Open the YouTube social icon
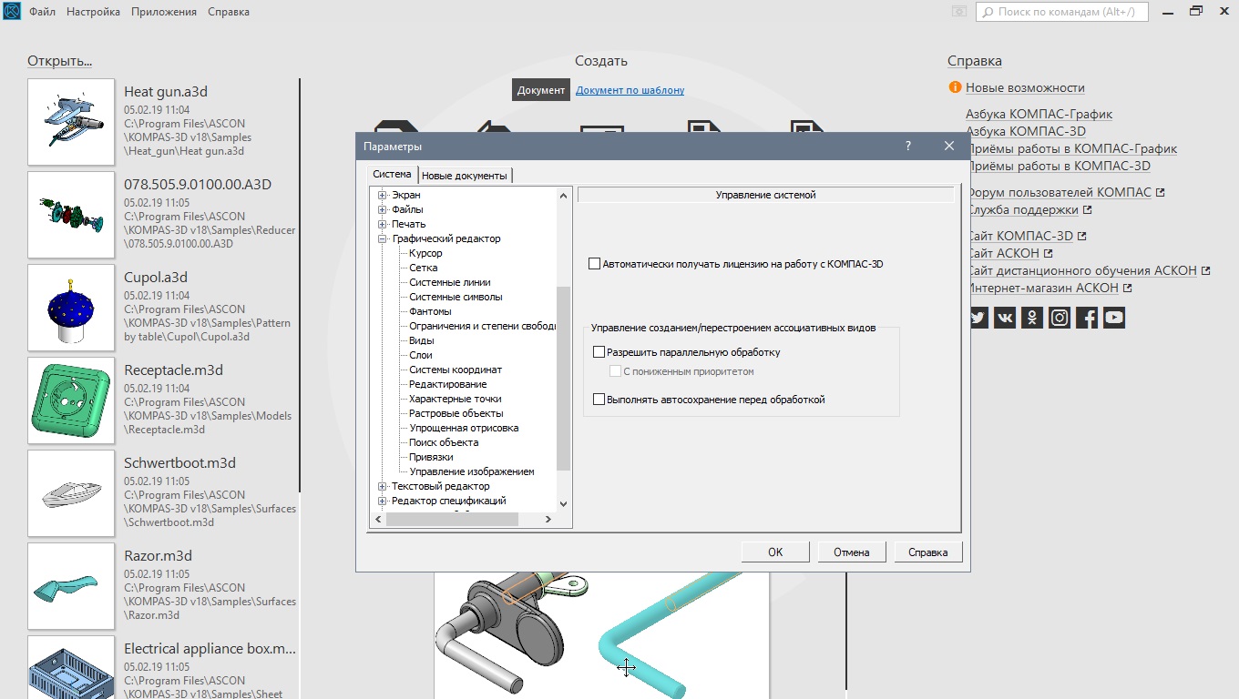Viewport: 1239px width, 699px height. [x=1114, y=318]
